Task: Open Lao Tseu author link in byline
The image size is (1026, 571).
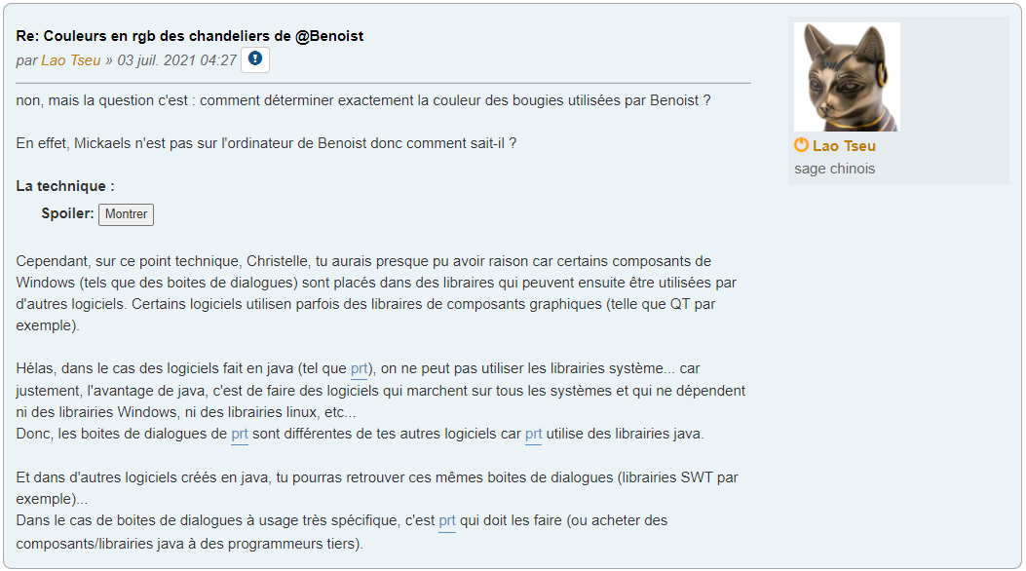Action: (x=70, y=60)
